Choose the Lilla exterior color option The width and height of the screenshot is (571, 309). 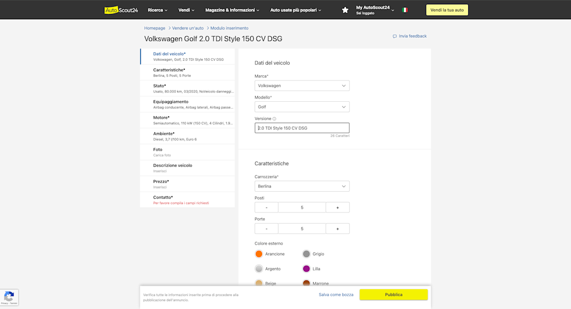(306, 268)
